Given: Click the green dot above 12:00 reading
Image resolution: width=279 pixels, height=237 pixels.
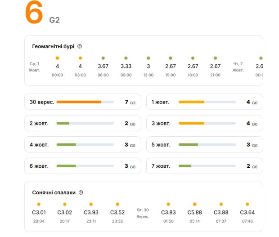Looking at the screenshot, I should 148,58.
